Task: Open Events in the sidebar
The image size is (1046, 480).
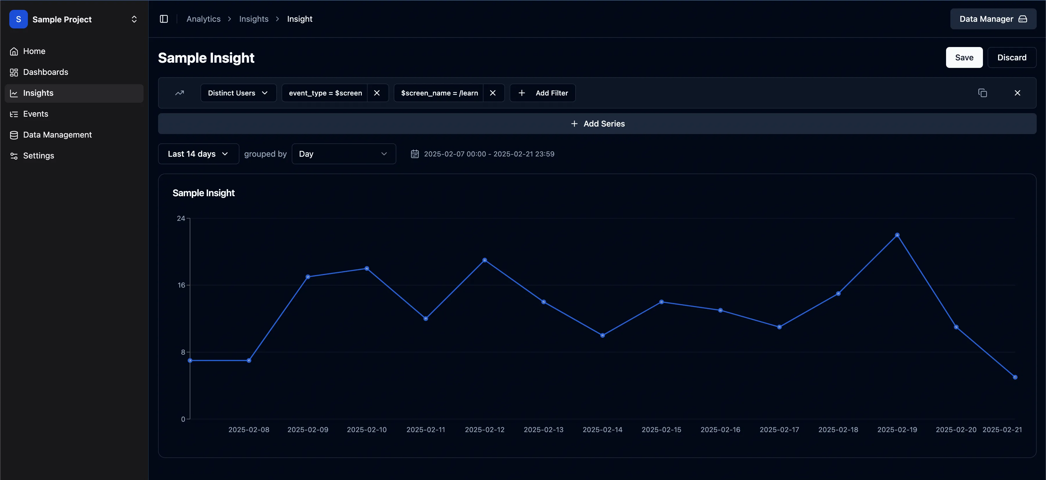Action: click(74, 114)
